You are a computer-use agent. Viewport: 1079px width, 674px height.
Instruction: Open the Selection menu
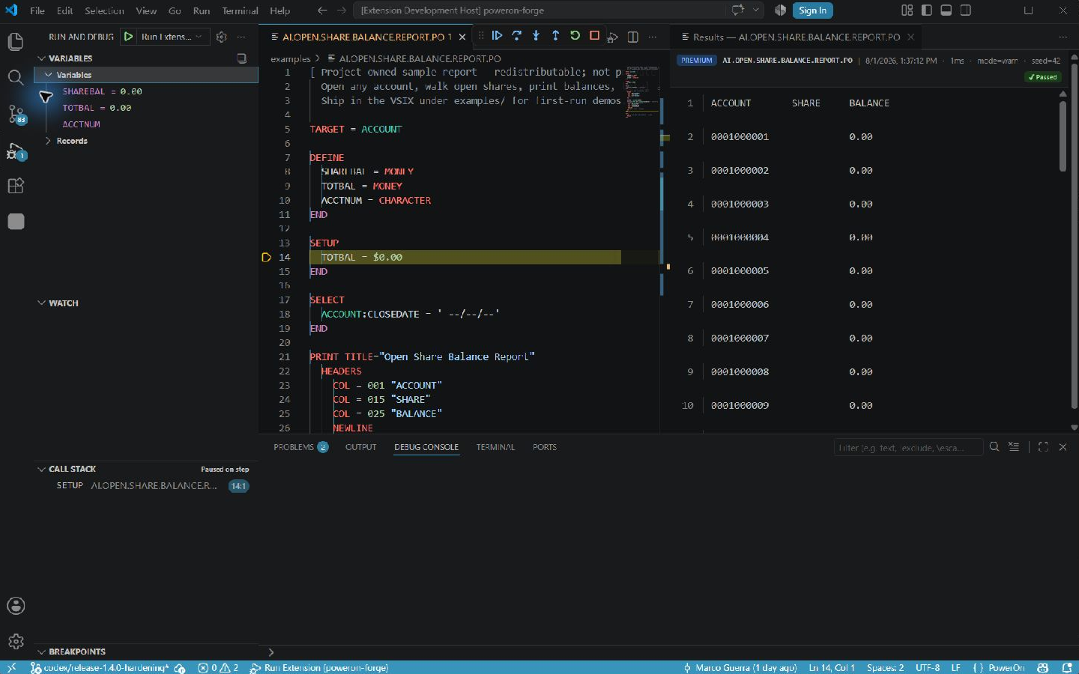(104, 10)
